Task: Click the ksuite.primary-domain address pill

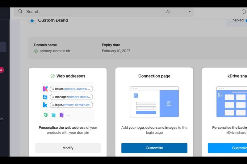Action: pyautogui.click(x=71, y=89)
